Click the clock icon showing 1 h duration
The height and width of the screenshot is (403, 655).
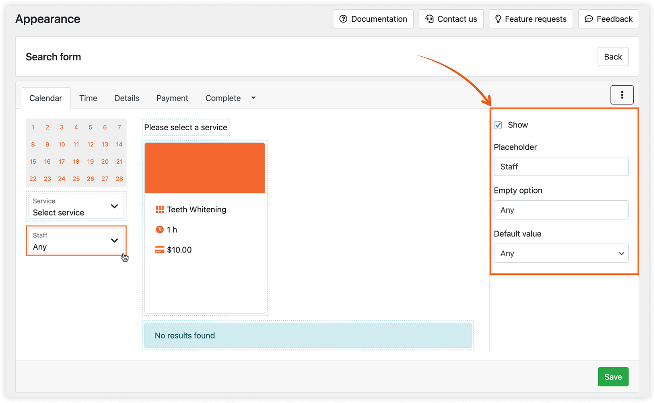[x=159, y=229]
